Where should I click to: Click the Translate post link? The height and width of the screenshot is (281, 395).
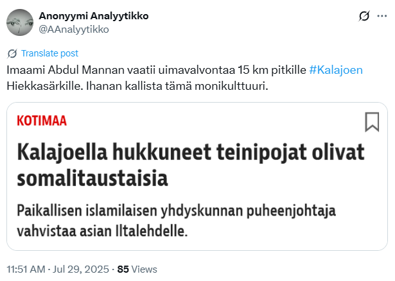click(49, 53)
